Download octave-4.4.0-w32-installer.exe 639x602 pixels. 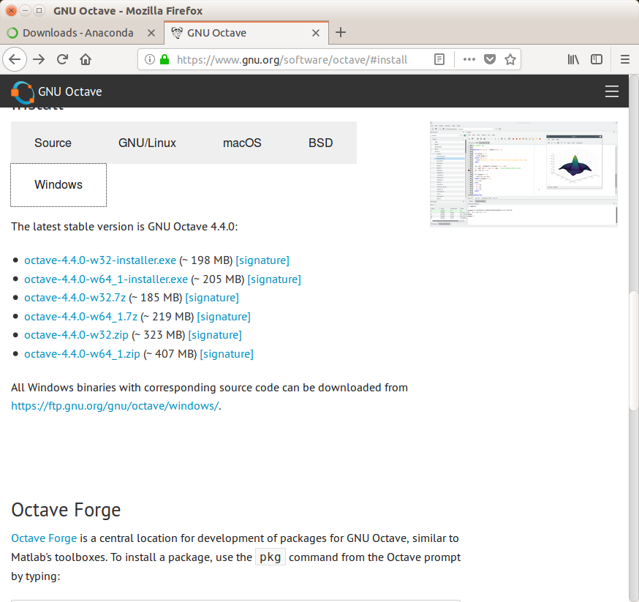coord(100,260)
